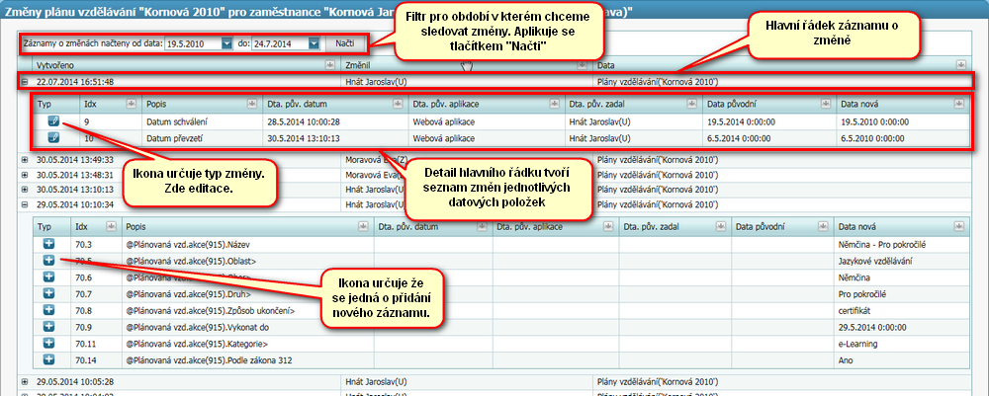Click the plus icon of row 70.9
This screenshot has height=396, width=989.
49,327
